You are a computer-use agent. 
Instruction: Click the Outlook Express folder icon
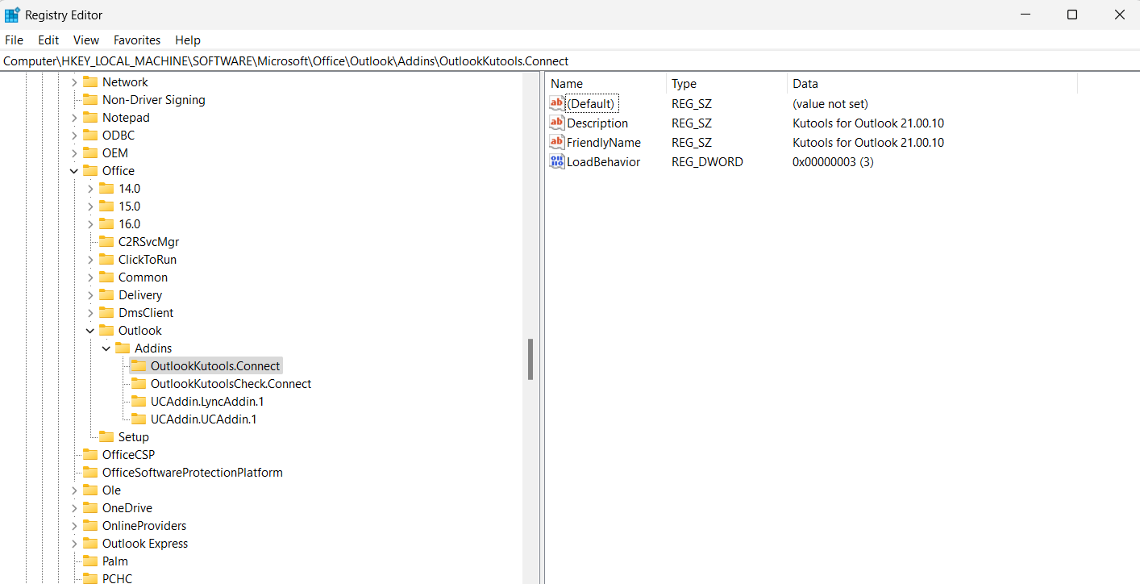click(90, 543)
